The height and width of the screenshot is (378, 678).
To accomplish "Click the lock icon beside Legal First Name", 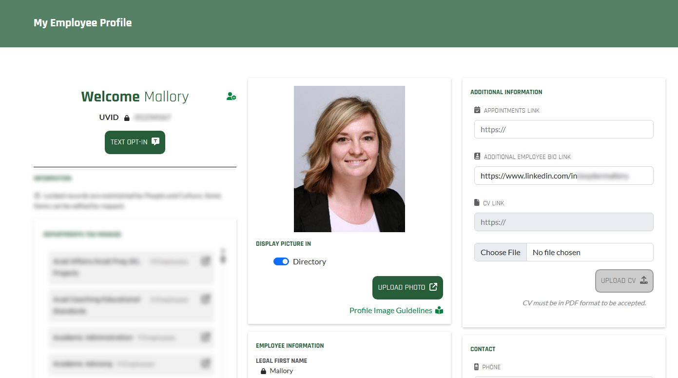I will pos(263,371).
